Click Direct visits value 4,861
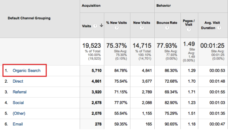The image size is (228, 130). tap(96, 81)
